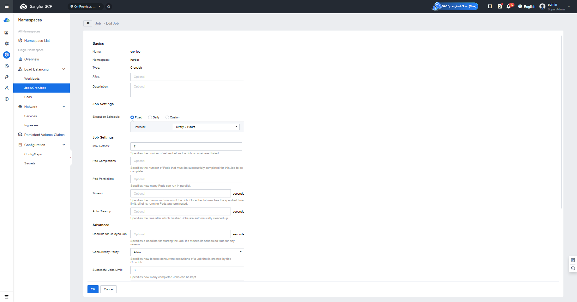Click the O2O Synergized Cloud banner
The width and height of the screenshot is (577, 302).
tap(455, 6)
